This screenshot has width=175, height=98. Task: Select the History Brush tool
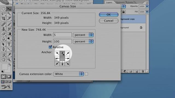[9, 29]
